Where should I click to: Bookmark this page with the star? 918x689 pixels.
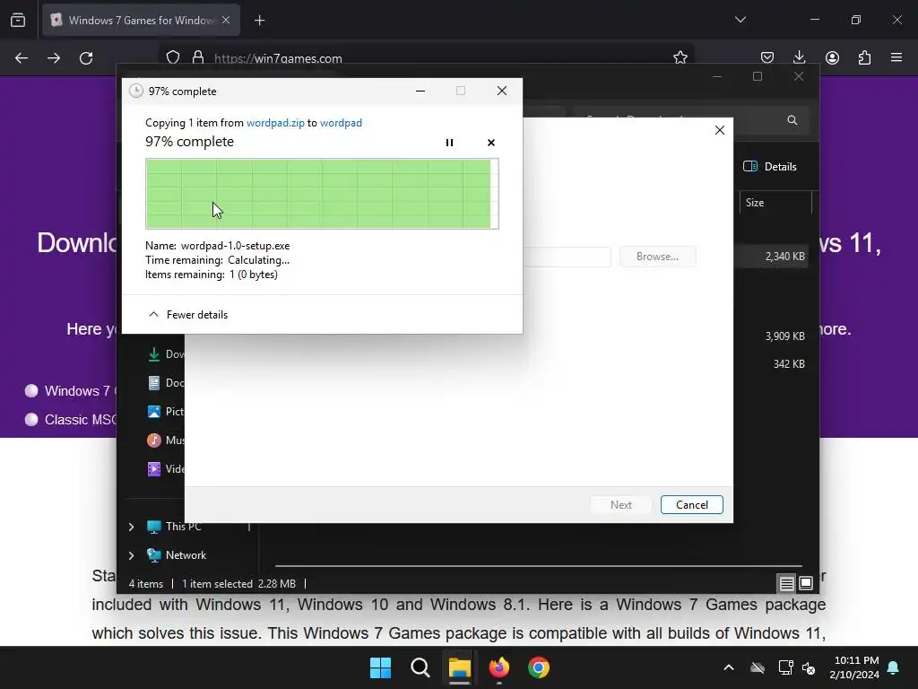[680, 57]
